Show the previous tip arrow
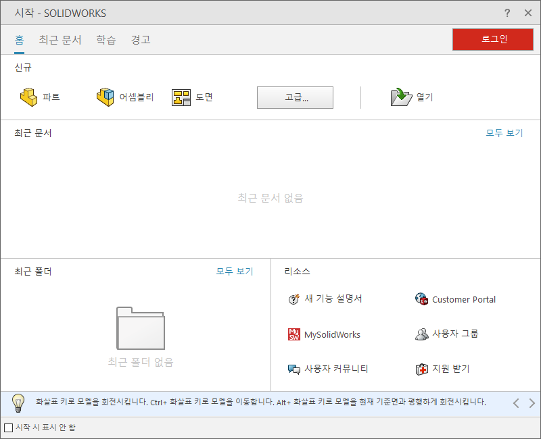Image resolution: width=541 pixels, height=439 pixels. (x=516, y=403)
